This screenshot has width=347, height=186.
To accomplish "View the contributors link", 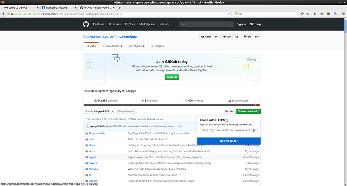I will tap(238, 101).
